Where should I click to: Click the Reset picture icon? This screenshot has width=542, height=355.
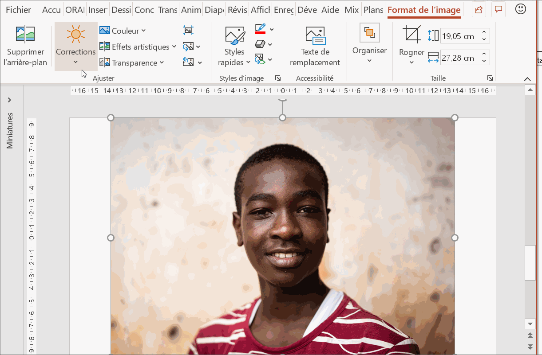(x=189, y=62)
